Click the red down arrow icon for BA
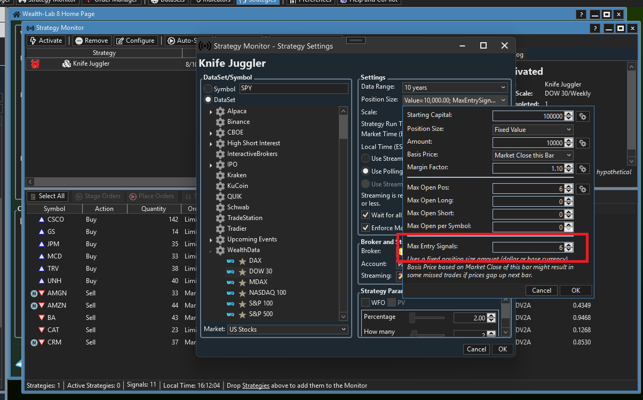643x400 pixels. point(42,318)
